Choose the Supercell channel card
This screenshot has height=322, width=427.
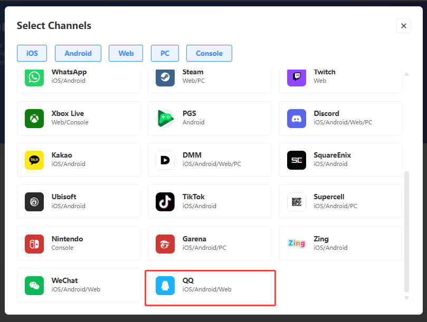(x=340, y=201)
